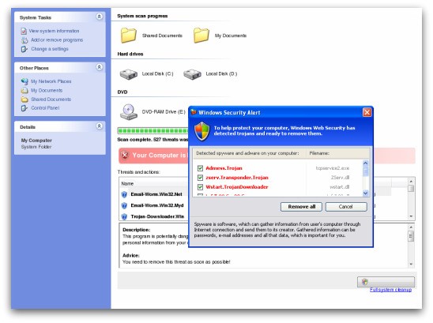
Task: Open the Add or remove programs link
Action: (57, 40)
